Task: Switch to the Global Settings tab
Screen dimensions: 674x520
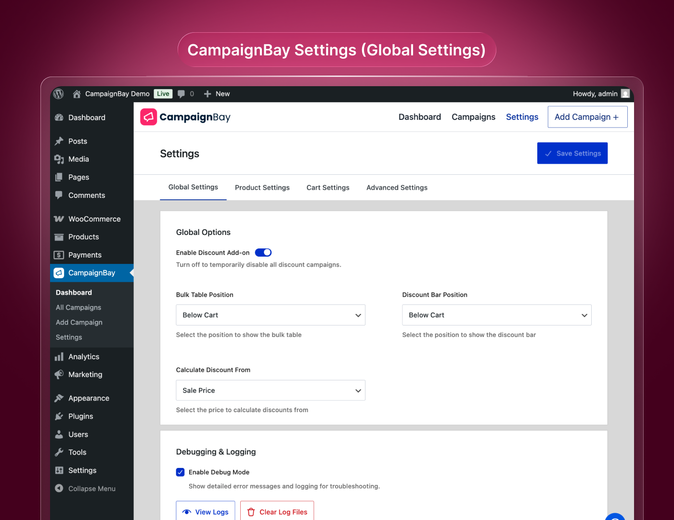Action: 193,187
